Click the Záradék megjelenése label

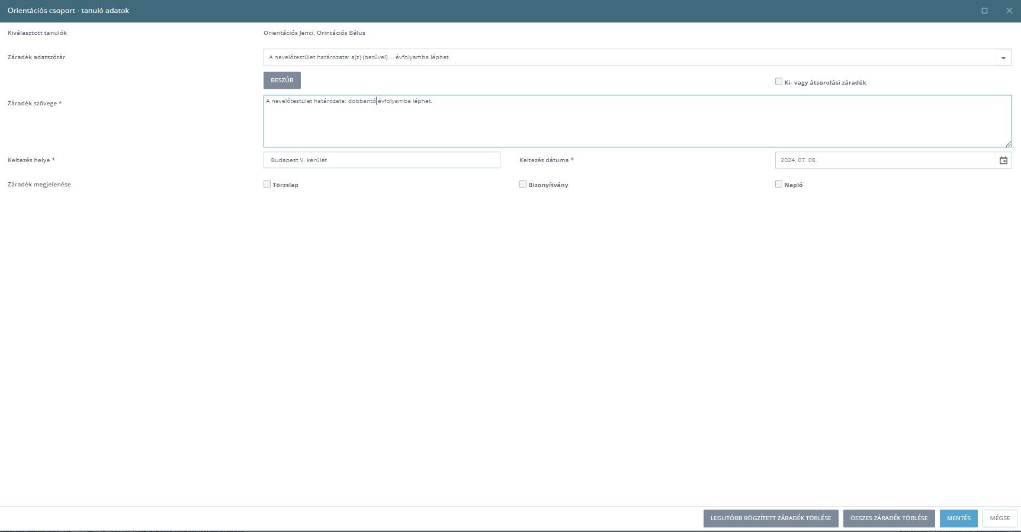click(39, 185)
